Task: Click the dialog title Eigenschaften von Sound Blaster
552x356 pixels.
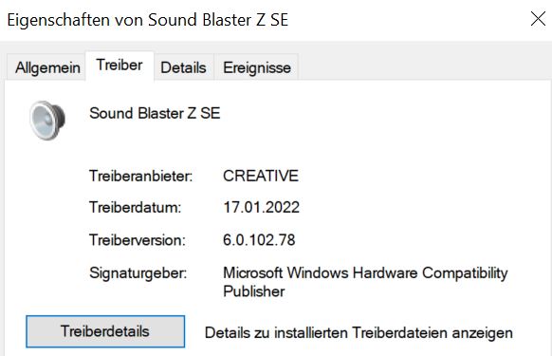Action: click(148, 20)
